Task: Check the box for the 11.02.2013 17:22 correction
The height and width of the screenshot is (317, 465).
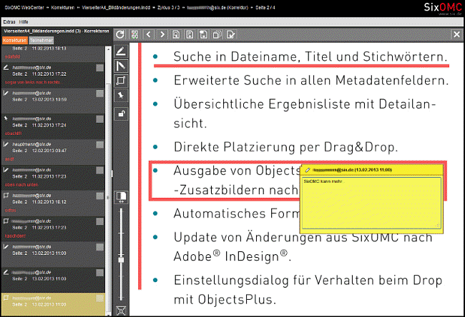Action: [x=100, y=68]
